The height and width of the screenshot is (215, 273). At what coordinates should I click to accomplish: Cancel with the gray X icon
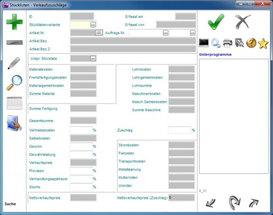(x=243, y=22)
